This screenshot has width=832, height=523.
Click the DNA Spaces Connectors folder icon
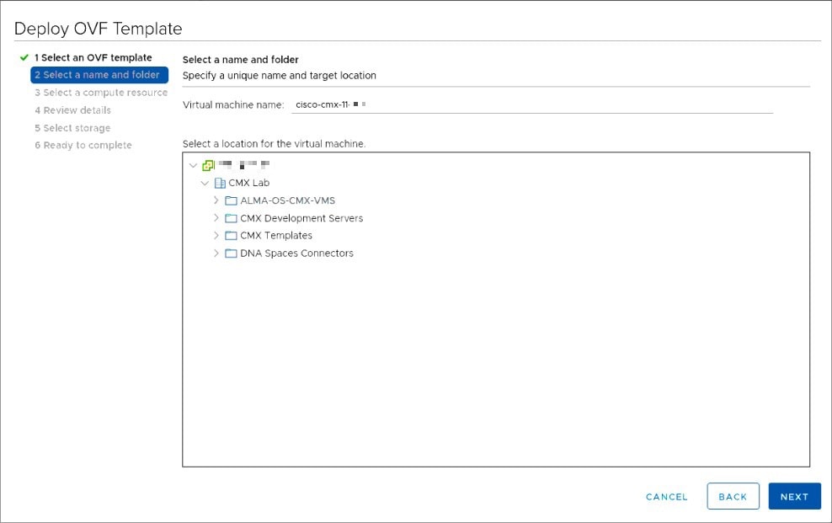pos(231,253)
